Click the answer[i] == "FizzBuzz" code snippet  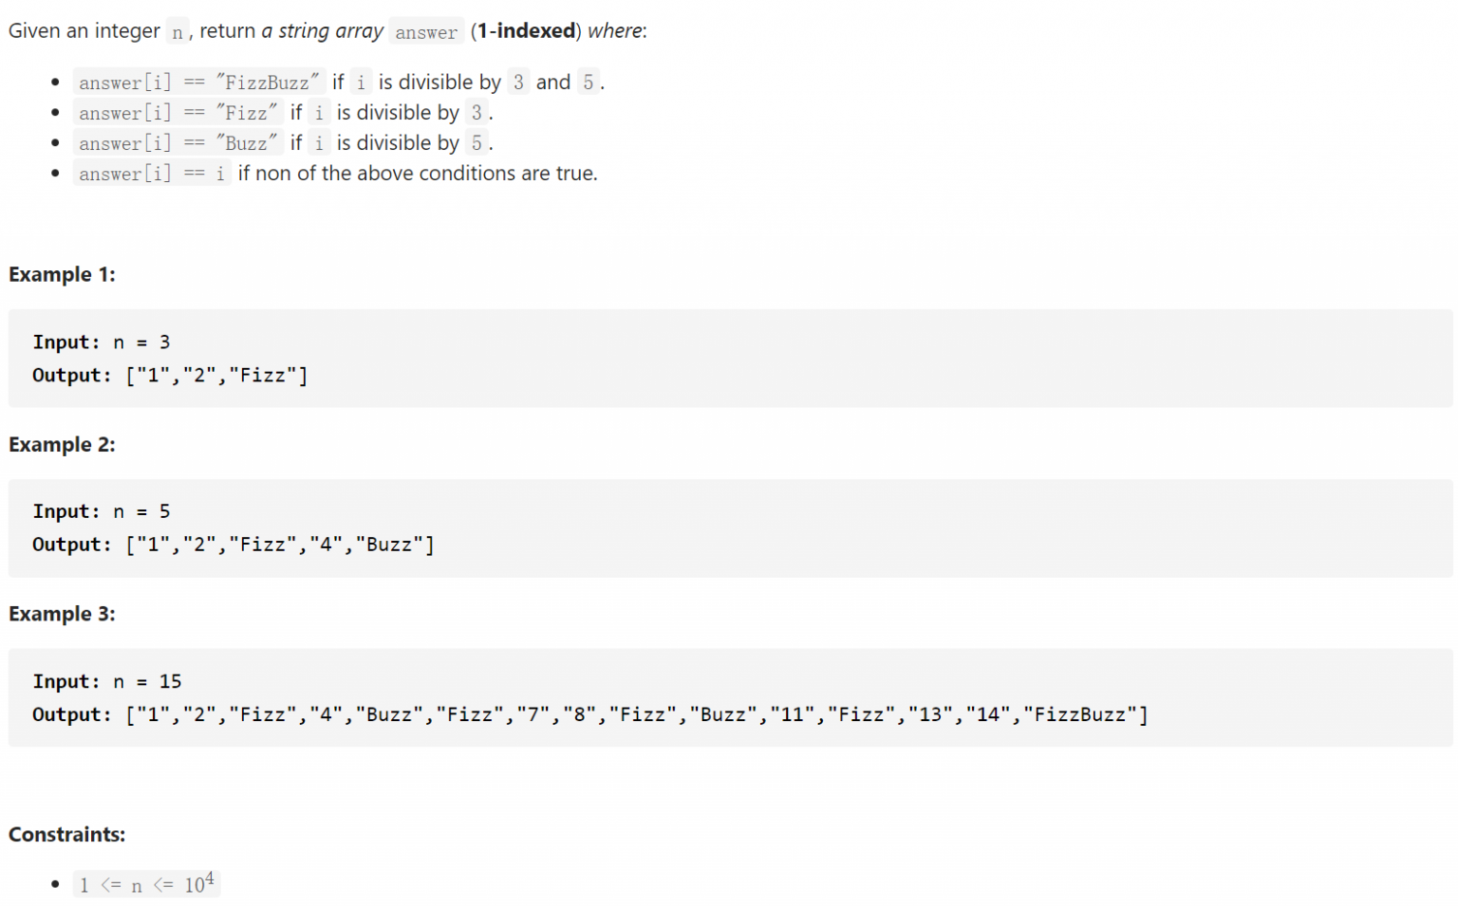tap(198, 83)
